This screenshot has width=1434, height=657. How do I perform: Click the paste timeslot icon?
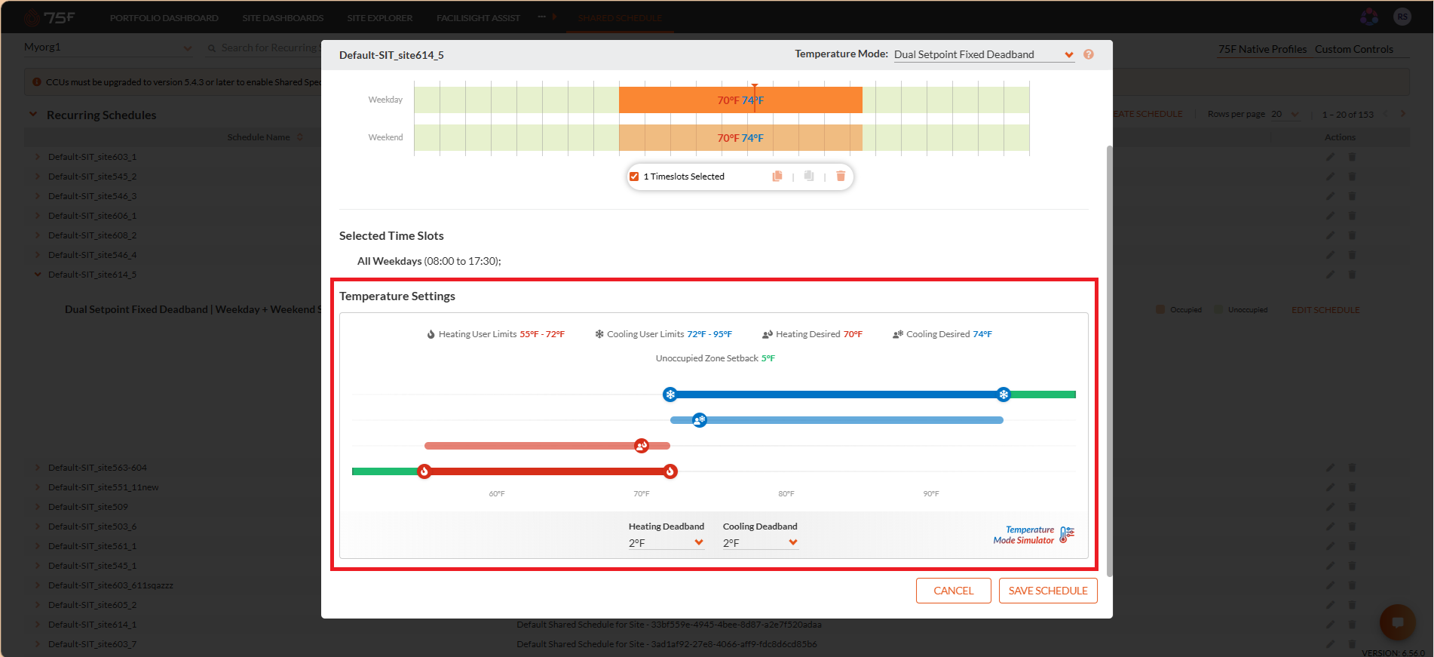click(x=809, y=177)
